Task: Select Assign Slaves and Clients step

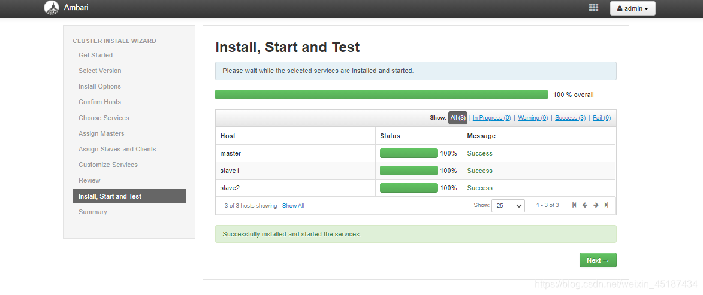Action: [x=117, y=149]
